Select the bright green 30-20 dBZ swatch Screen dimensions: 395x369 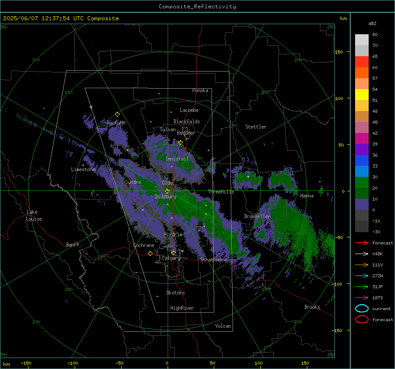click(x=362, y=183)
